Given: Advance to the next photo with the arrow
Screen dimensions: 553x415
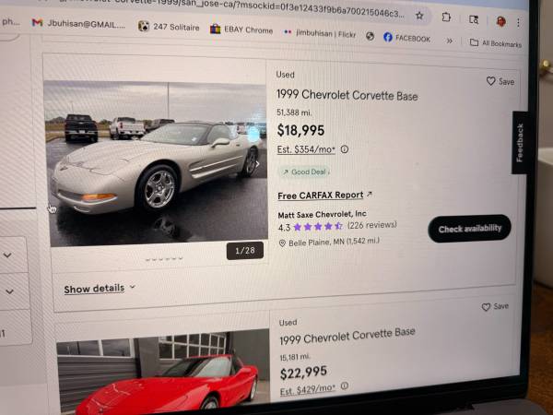Looking at the screenshot, I should [x=258, y=164].
